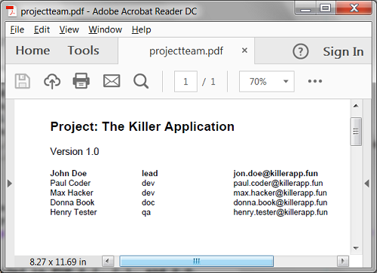Open the File menu
Screen dimensions: 377x273
17,29
